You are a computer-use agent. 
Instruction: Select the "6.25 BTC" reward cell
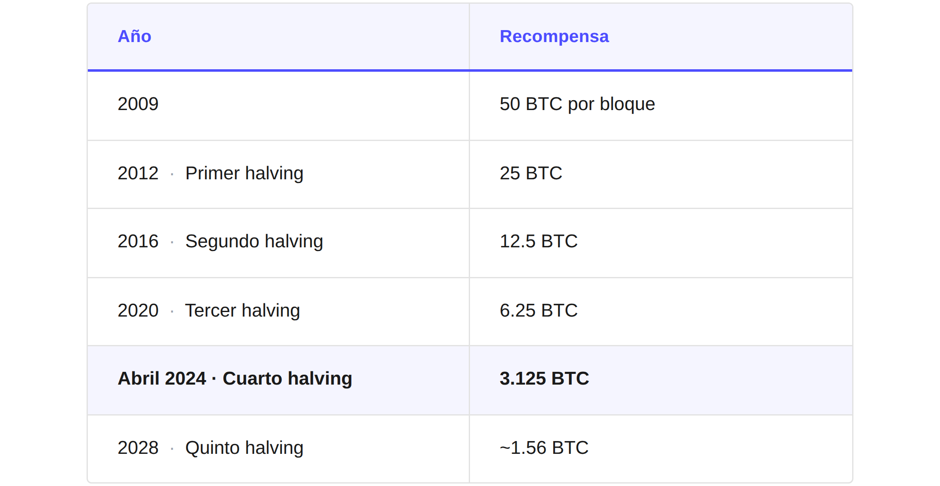click(538, 310)
